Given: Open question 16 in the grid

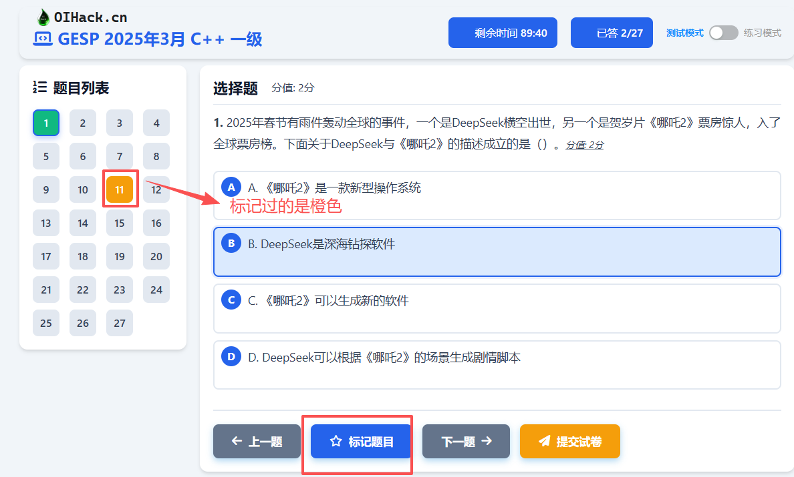Looking at the screenshot, I should click(x=156, y=223).
